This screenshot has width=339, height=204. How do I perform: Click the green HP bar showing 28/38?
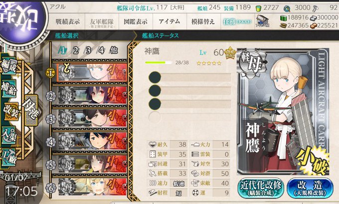(159, 62)
